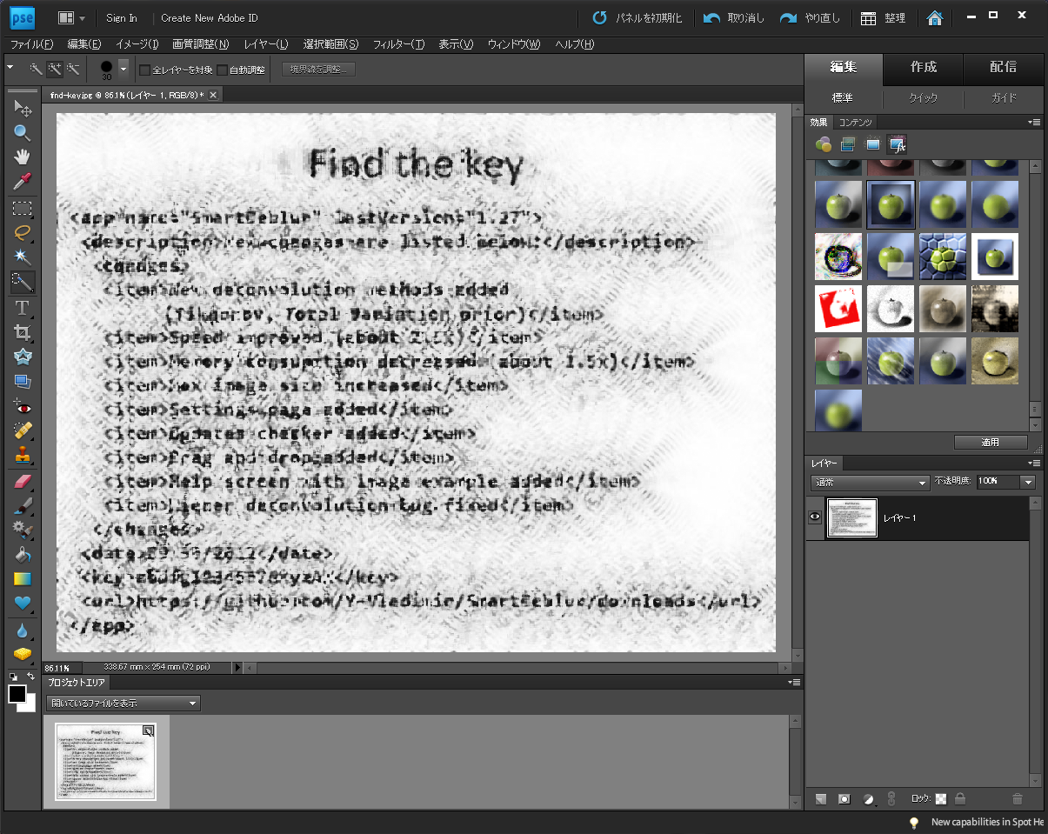Open the 開いているファイルを表示 dropdown
1048x834 pixels.
click(x=124, y=703)
